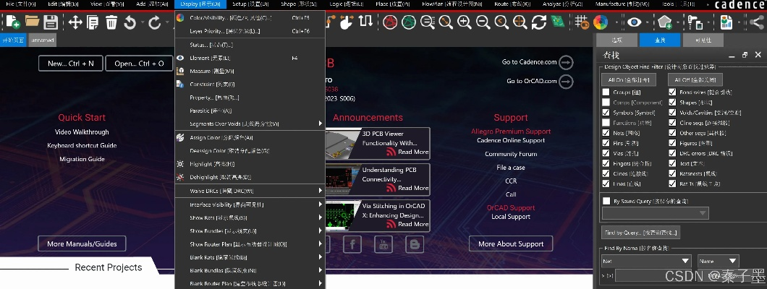Click the up-down arrows swap toolbar icon
The height and width of the screenshot is (289, 767).
tap(365, 22)
